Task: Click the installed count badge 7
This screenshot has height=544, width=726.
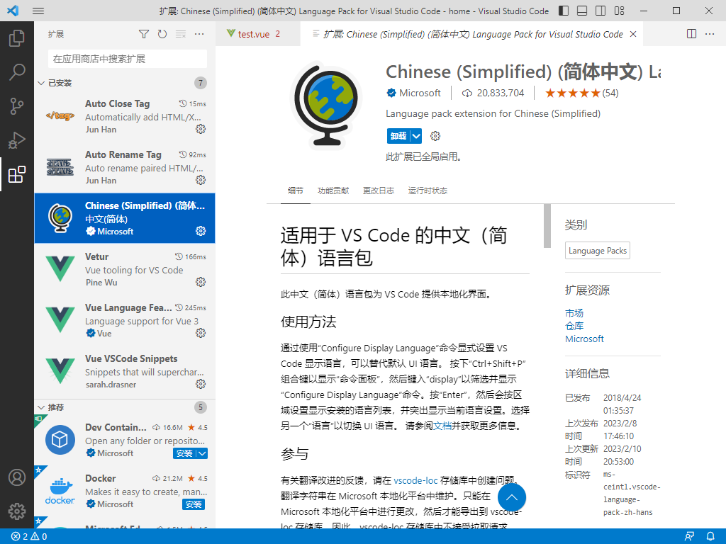Action: [201, 83]
